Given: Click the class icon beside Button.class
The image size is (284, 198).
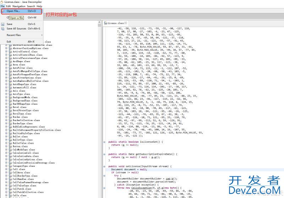Looking at the screenshot, I should pyautogui.click(x=10, y=147).
